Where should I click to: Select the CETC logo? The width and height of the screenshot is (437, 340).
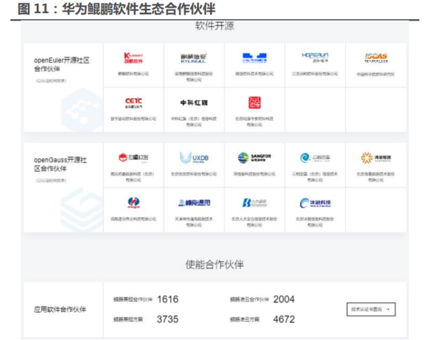(x=133, y=102)
